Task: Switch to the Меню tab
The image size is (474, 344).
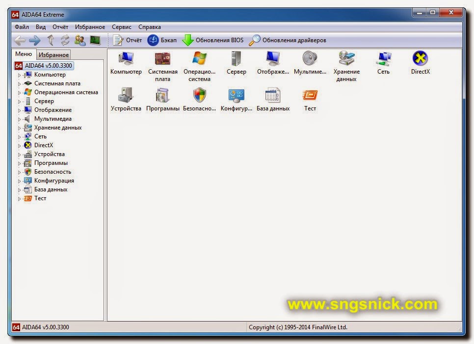Action: pyautogui.click(x=24, y=54)
